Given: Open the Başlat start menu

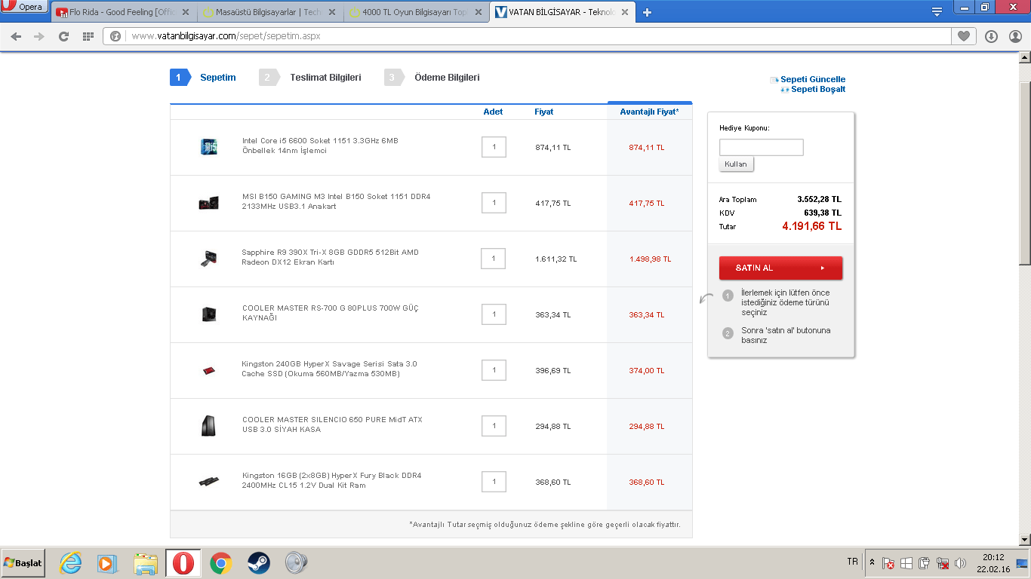Looking at the screenshot, I should pos(23,562).
